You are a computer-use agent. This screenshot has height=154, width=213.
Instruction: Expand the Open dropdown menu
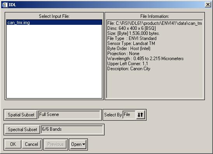(78, 144)
